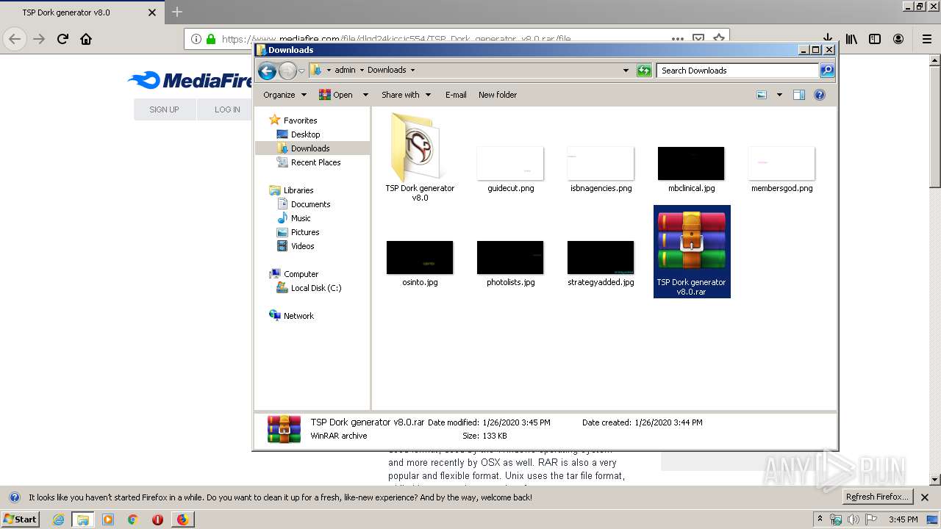941x529 pixels.
Task: Open Opera from the taskbar
Action: click(157, 519)
